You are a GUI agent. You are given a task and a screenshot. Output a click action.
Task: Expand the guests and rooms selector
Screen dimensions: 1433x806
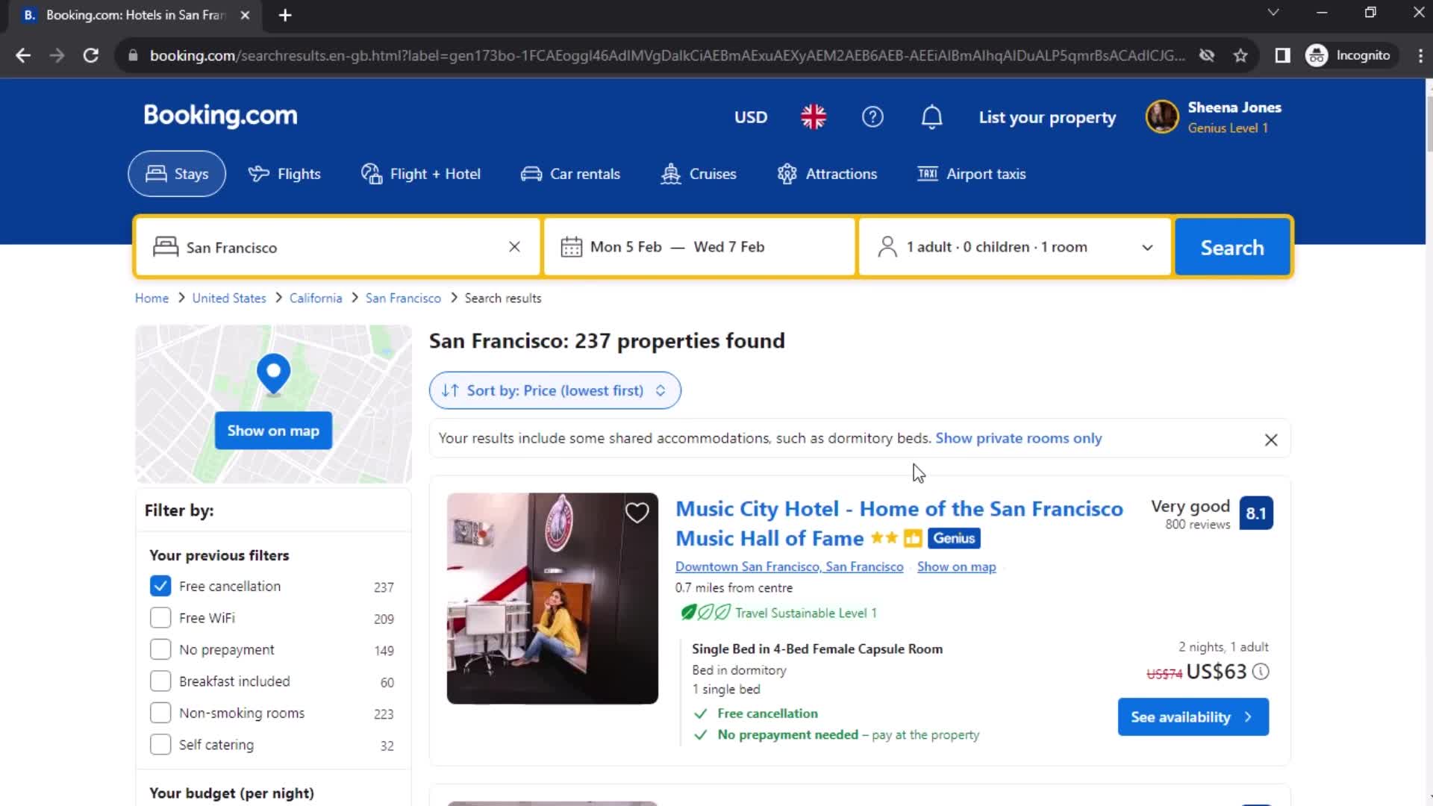tap(1015, 247)
